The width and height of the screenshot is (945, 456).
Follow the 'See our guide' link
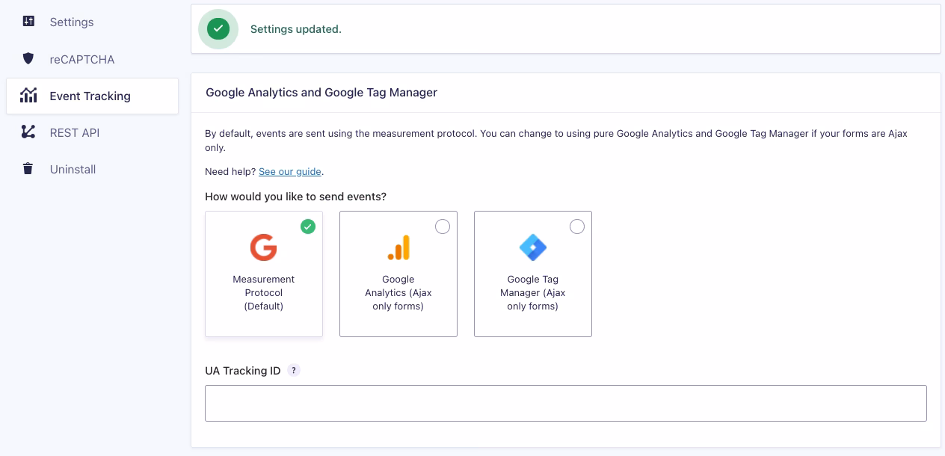(x=290, y=171)
